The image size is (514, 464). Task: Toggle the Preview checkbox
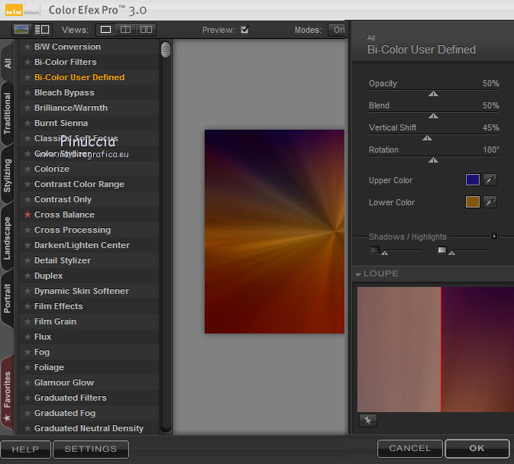pos(244,30)
